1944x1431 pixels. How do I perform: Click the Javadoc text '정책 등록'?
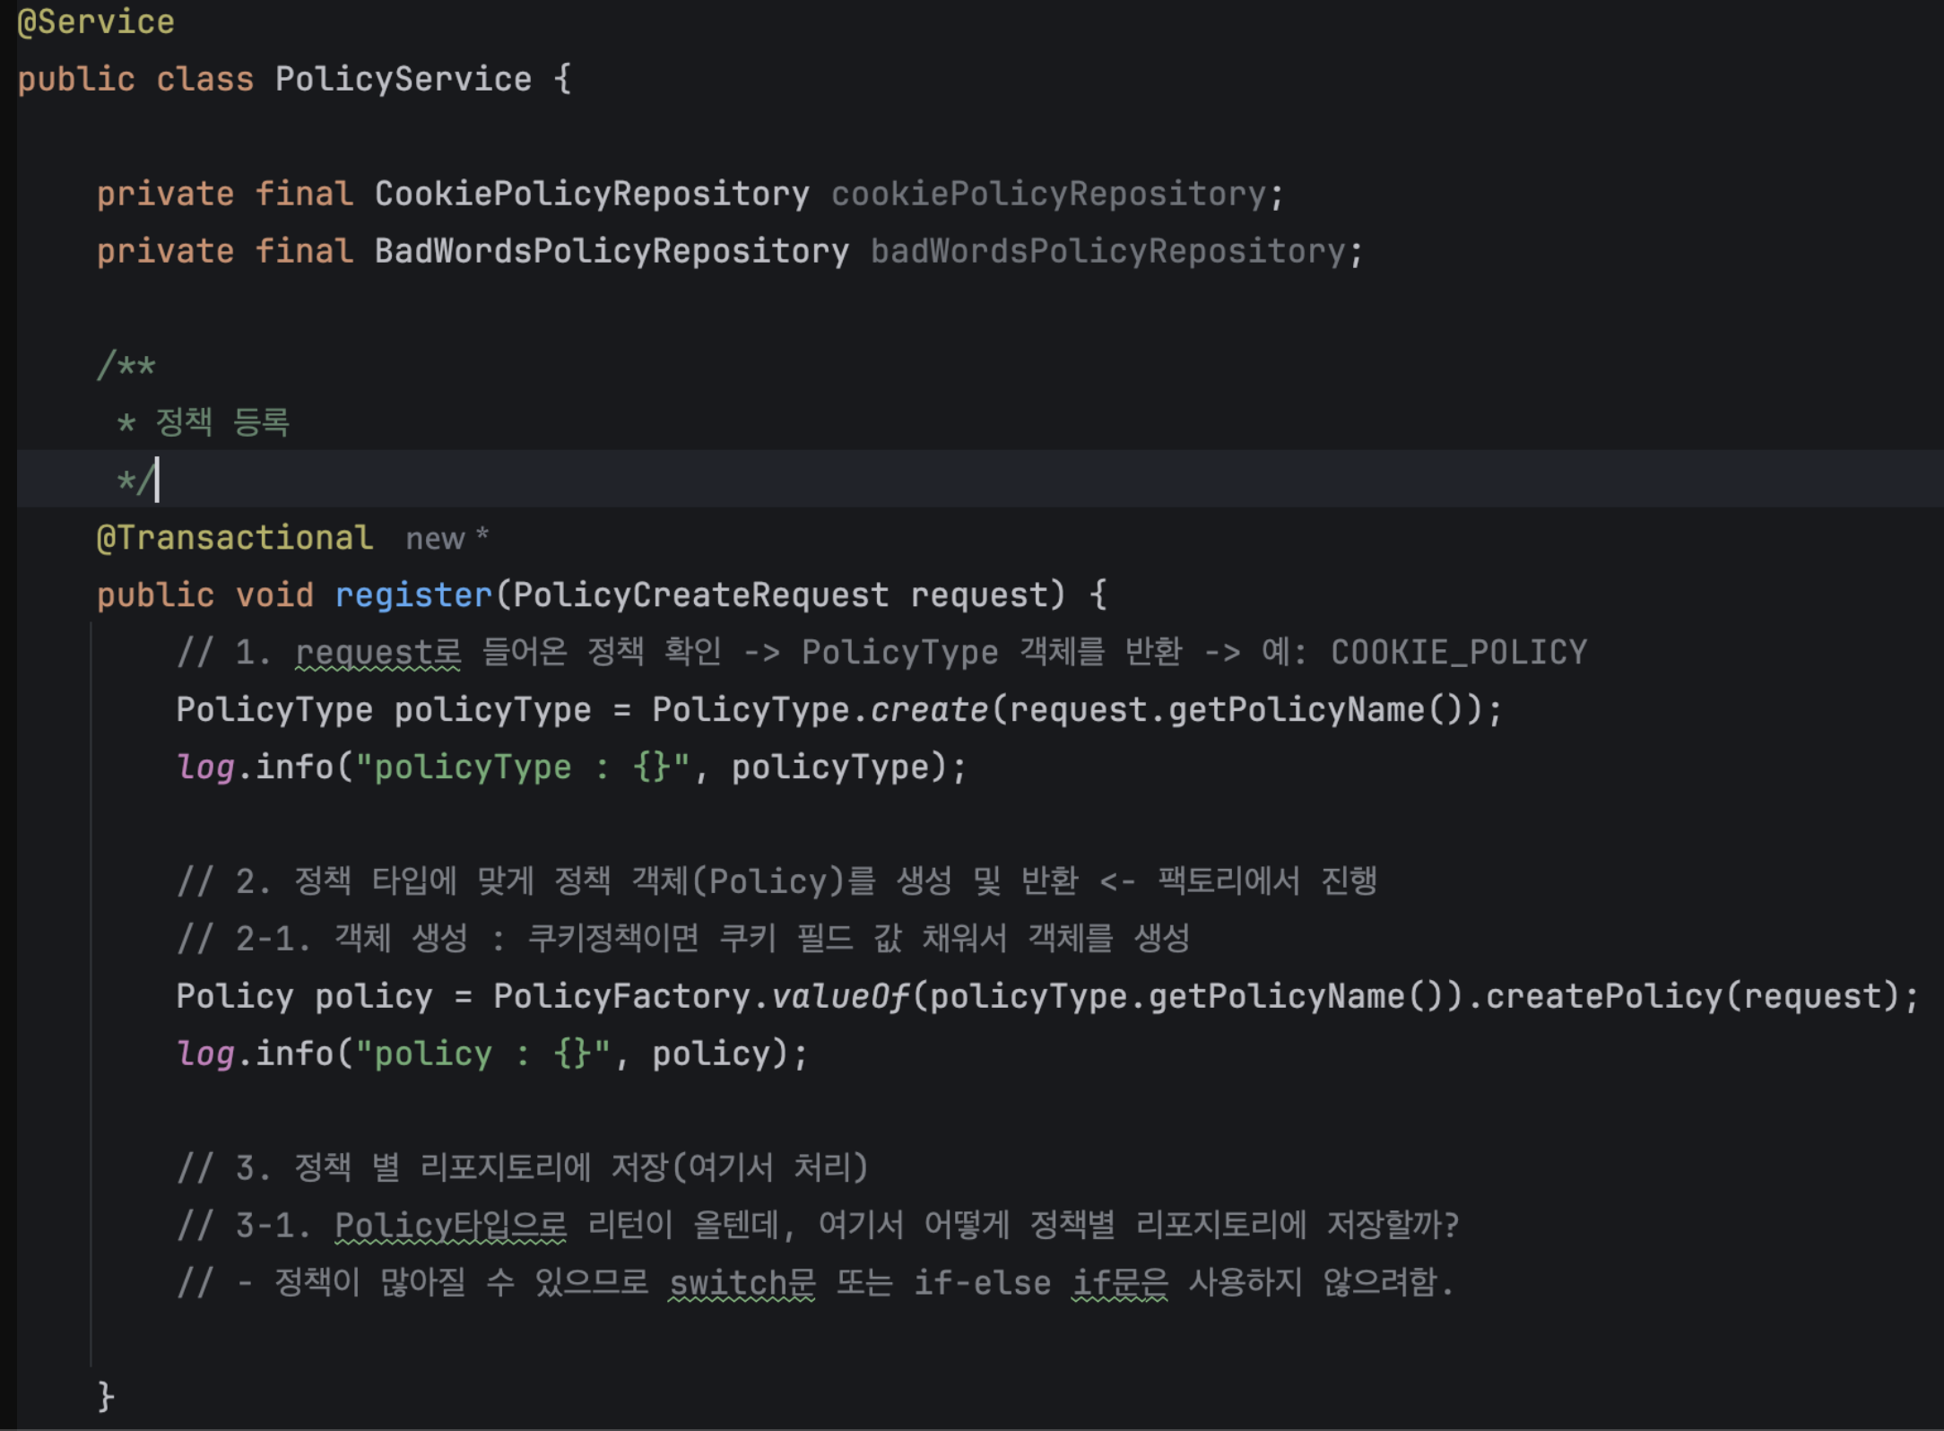(222, 422)
